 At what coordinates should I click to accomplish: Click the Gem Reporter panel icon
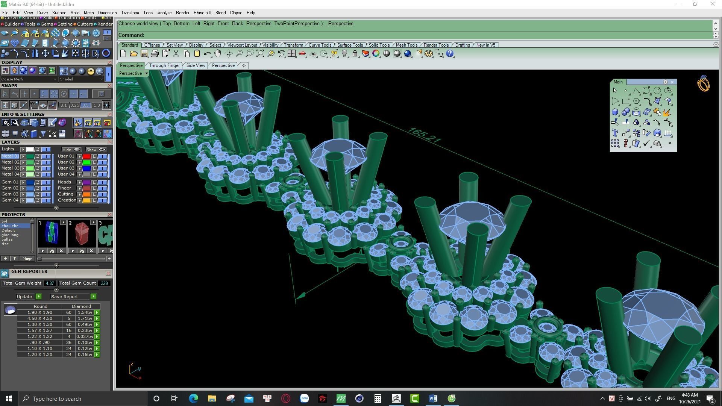pyautogui.click(x=5, y=273)
